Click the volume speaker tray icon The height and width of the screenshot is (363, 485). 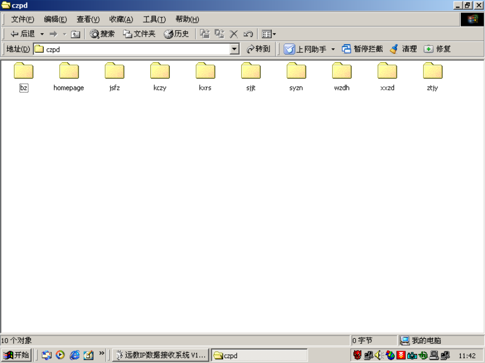click(x=379, y=355)
